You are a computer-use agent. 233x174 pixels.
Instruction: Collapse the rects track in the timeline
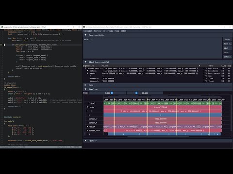coord(87,107)
